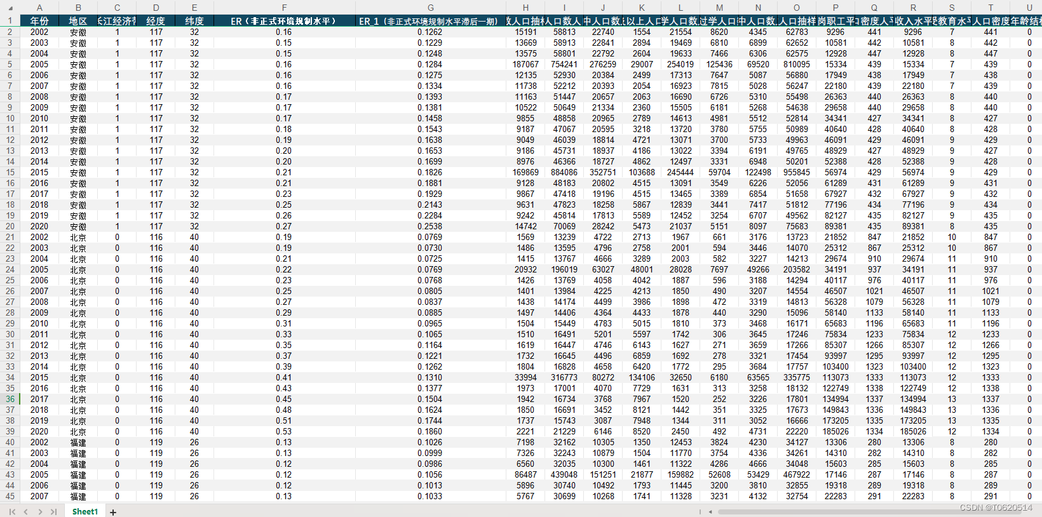Viewport: 1042px width, 517px height.
Task: Select column U header
Action: coord(1029,8)
